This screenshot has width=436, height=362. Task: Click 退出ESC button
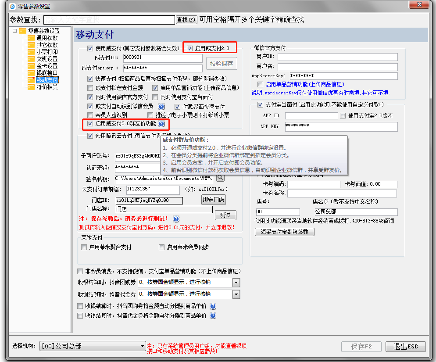(405, 346)
